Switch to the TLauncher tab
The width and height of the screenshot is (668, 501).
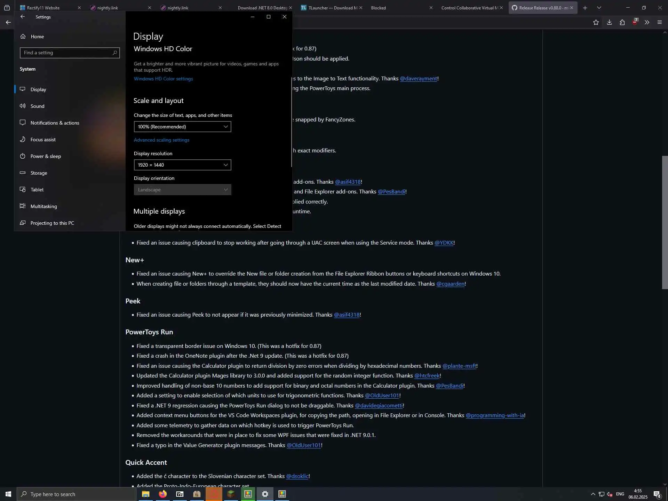[x=331, y=8]
